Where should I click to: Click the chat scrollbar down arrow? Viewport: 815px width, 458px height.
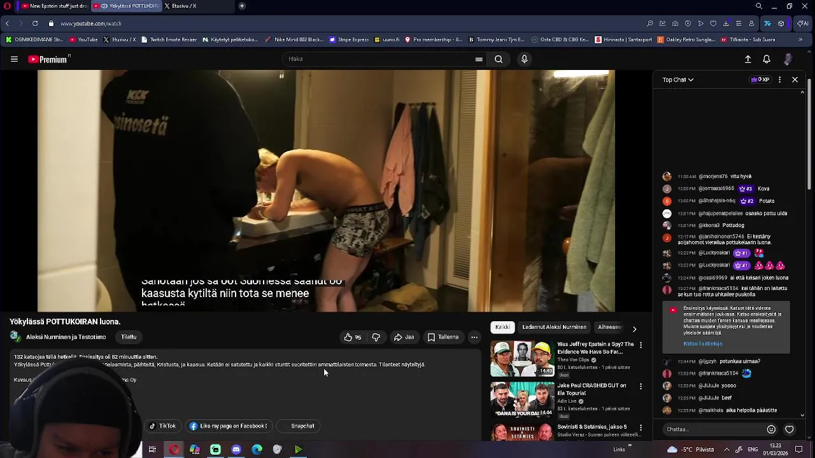(x=802, y=415)
